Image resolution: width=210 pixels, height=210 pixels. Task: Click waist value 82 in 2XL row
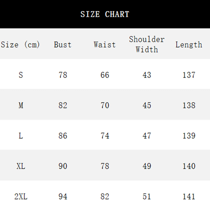[105, 197]
